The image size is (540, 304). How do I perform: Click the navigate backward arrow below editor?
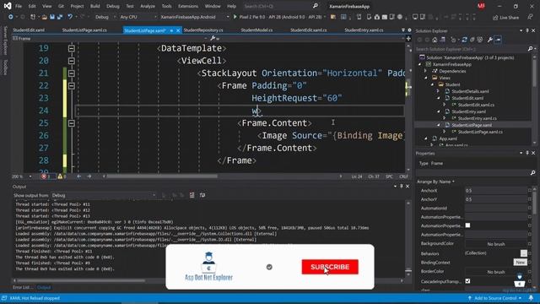pyautogui.click(x=78, y=176)
